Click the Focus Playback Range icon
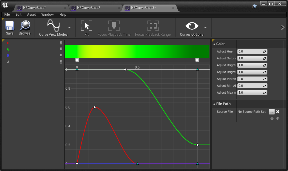Image resolution: width=288 pixels, height=171 pixels. point(153,26)
